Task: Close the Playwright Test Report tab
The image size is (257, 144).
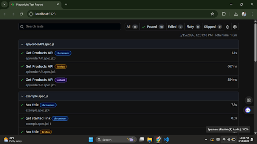Action: [58, 5]
